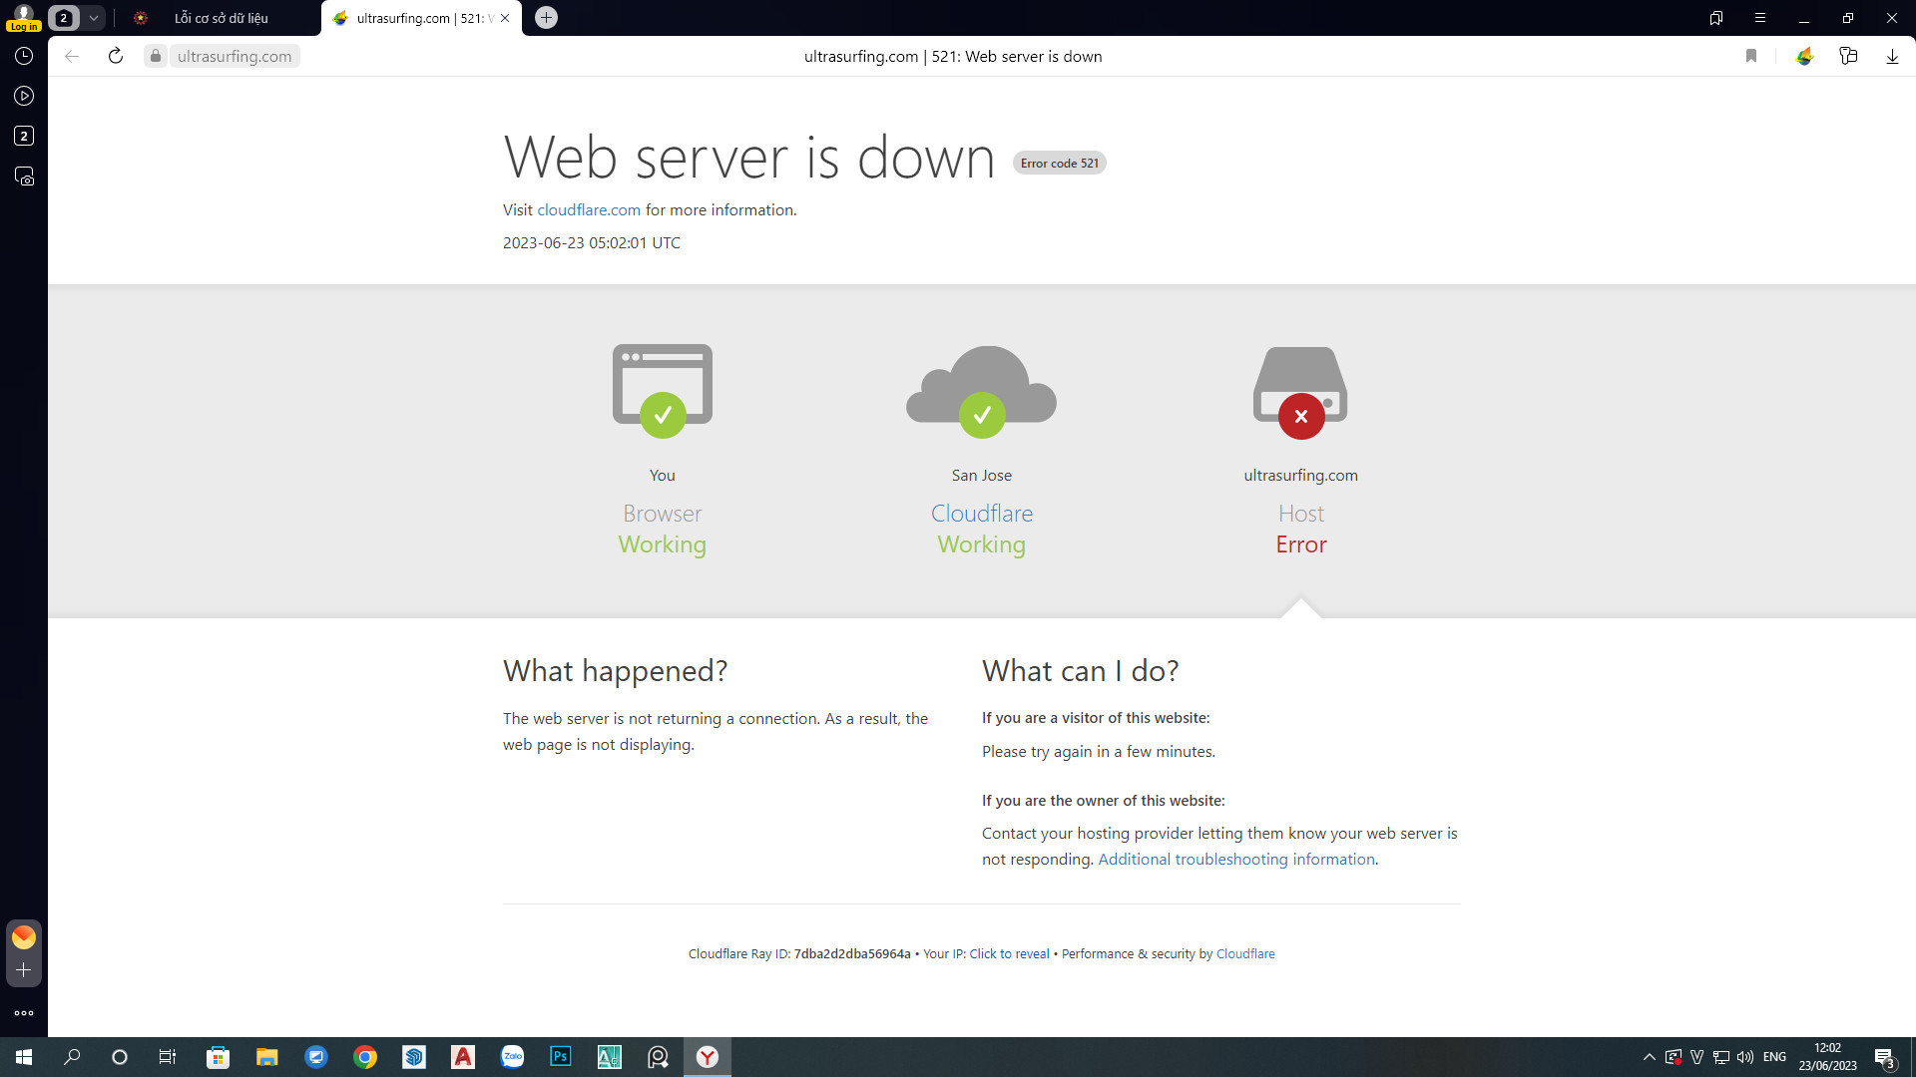Open the notification center icon
The image size is (1916, 1077).
coord(1884,1057)
